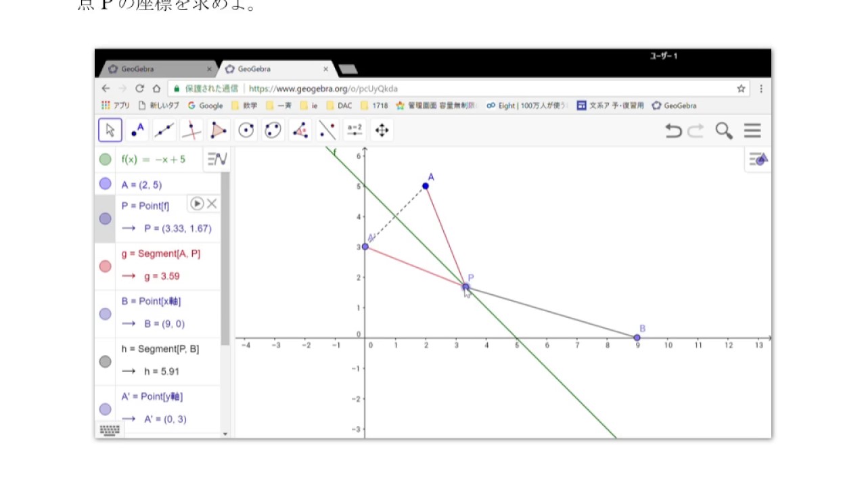The height and width of the screenshot is (487, 866).
Task: Go to the browser home page
Action: (x=156, y=89)
